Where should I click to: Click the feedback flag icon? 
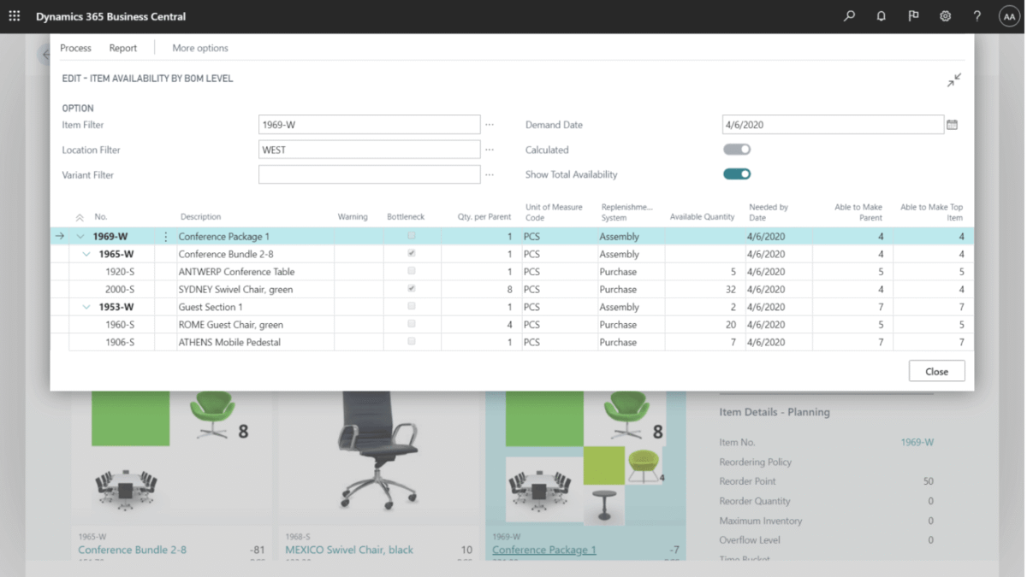pyautogui.click(x=913, y=15)
